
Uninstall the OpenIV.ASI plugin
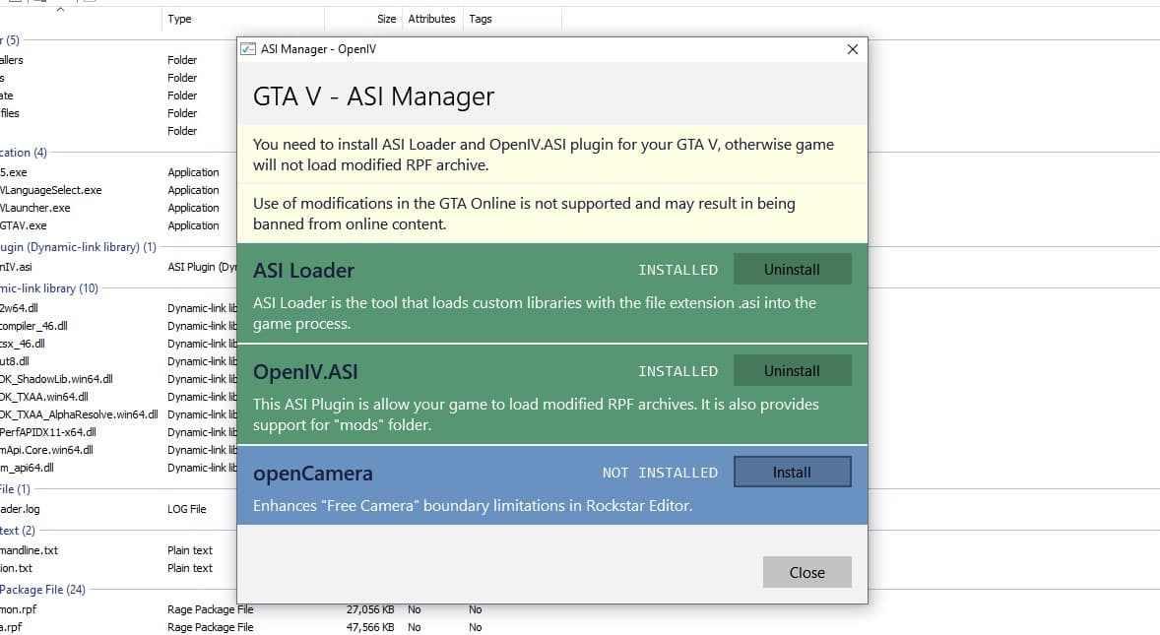tap(792, 371)
